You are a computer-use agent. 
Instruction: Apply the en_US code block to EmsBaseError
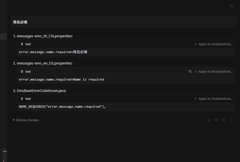[214, 72]
